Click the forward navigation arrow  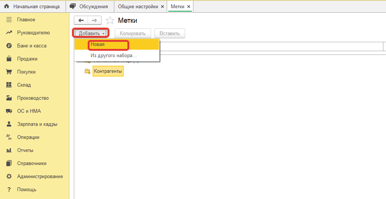94,21
